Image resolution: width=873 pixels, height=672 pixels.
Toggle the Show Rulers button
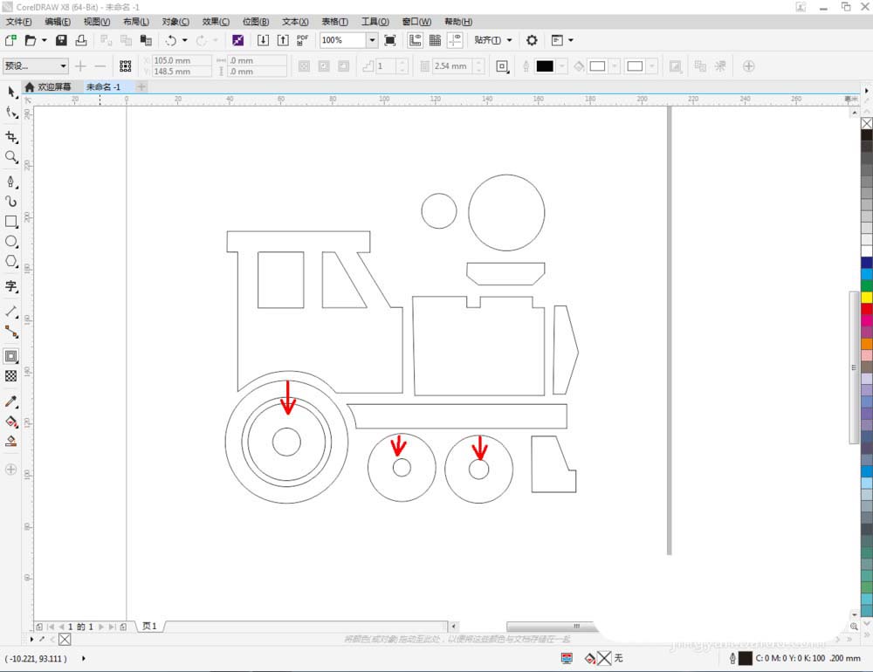(416, 40)
